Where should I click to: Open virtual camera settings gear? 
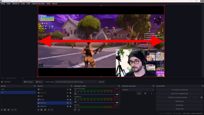tap(202, 97)
